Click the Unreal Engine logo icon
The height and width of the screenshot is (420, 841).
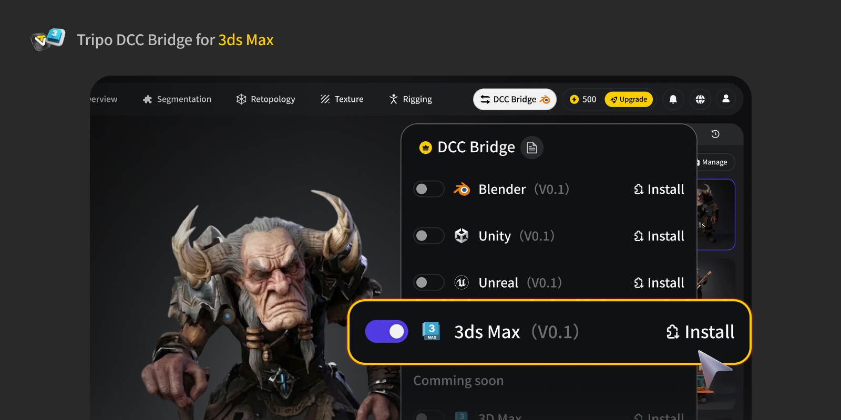(461, 282)
